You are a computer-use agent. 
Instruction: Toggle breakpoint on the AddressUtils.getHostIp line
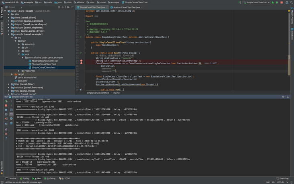82,61
